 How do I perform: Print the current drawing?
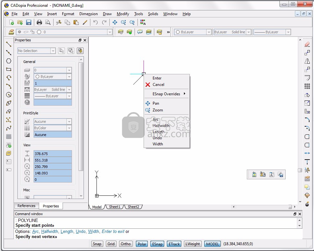point(39,22)
